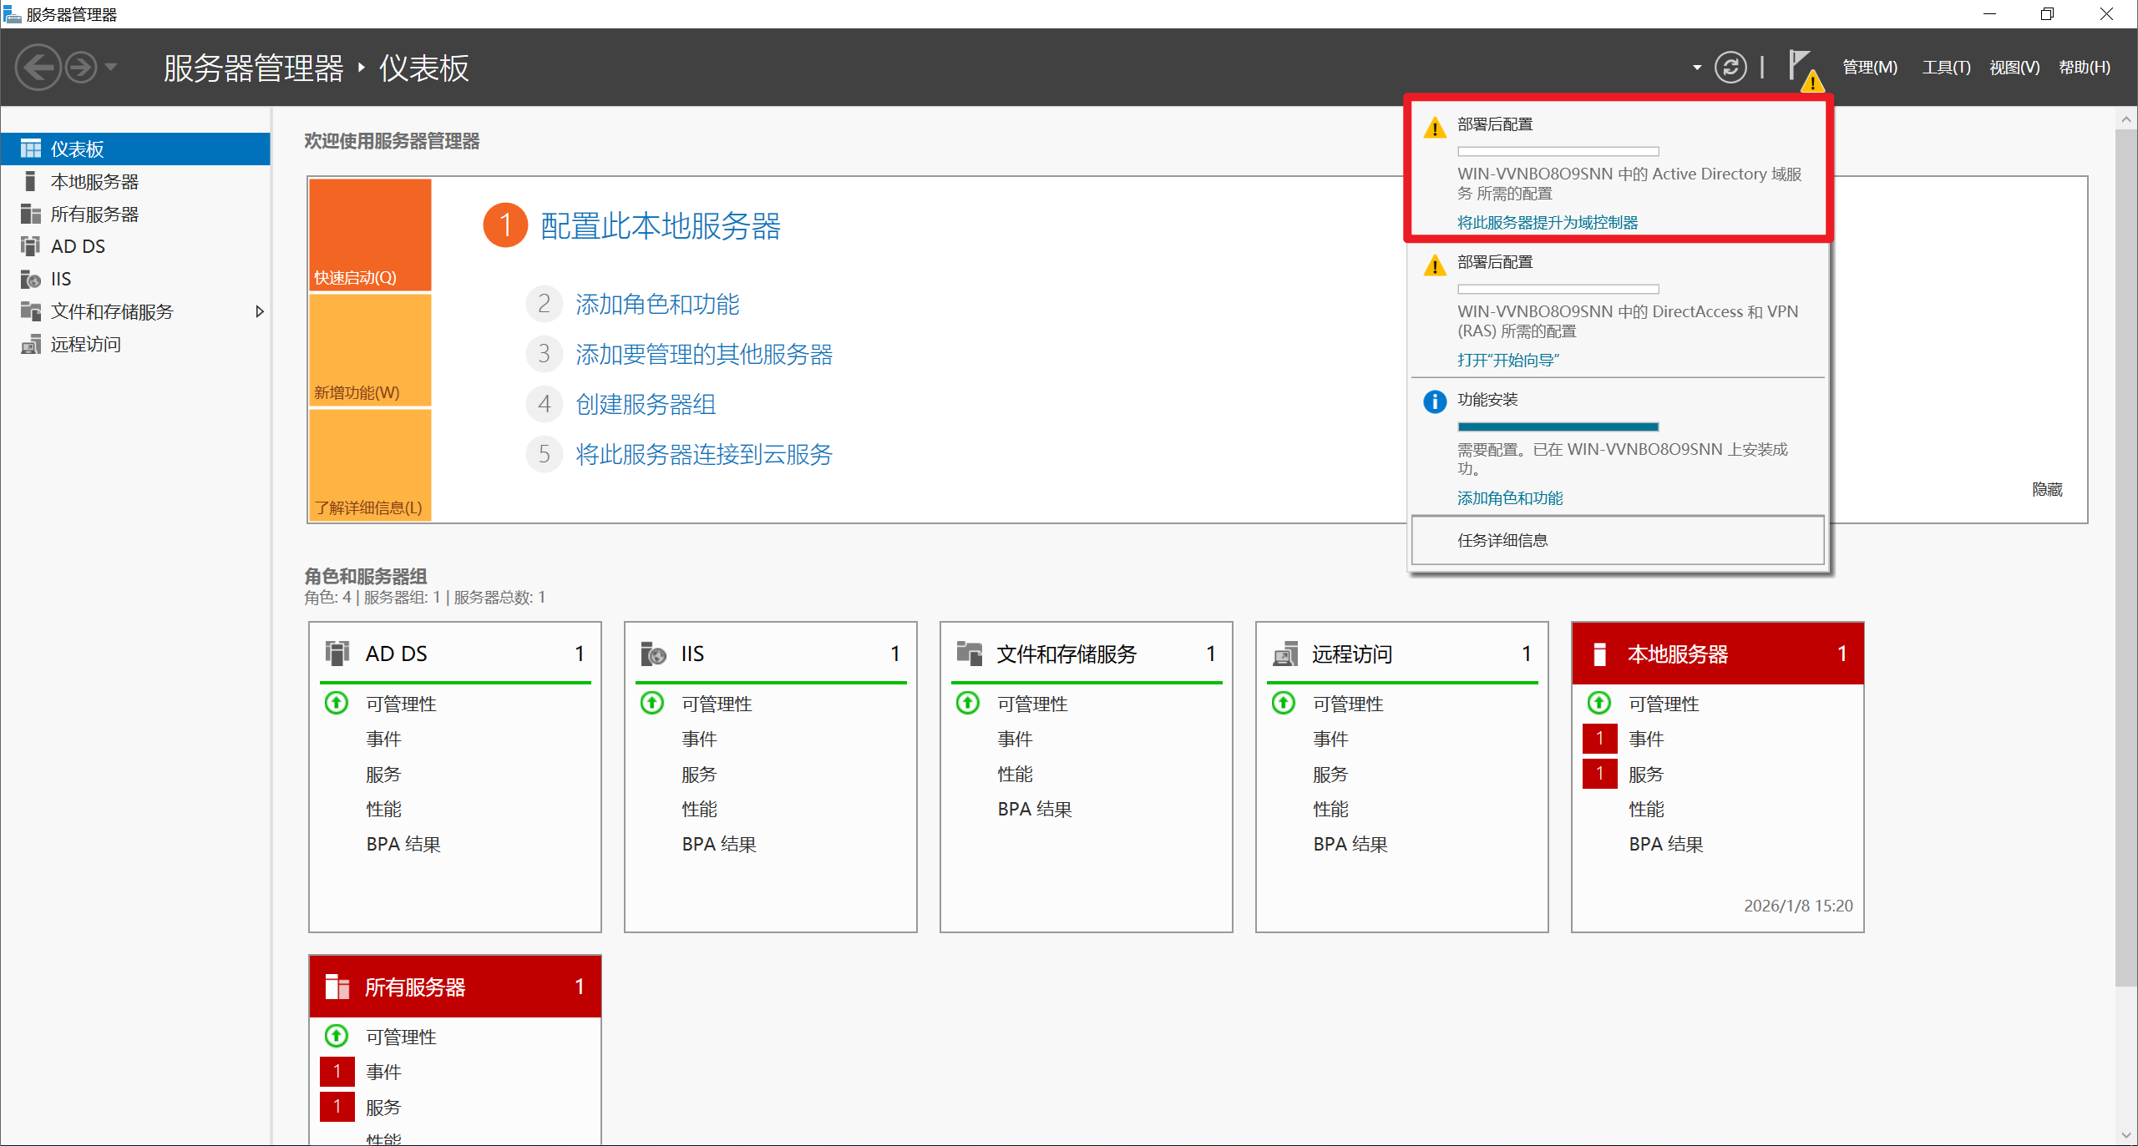
Task: Click the refresh dashboard icon
Action: (1730, 67)
